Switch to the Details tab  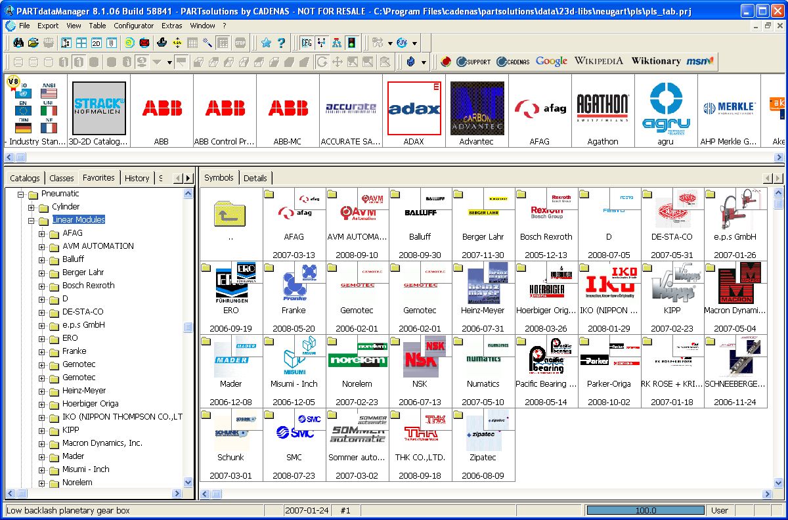[255, 177]
